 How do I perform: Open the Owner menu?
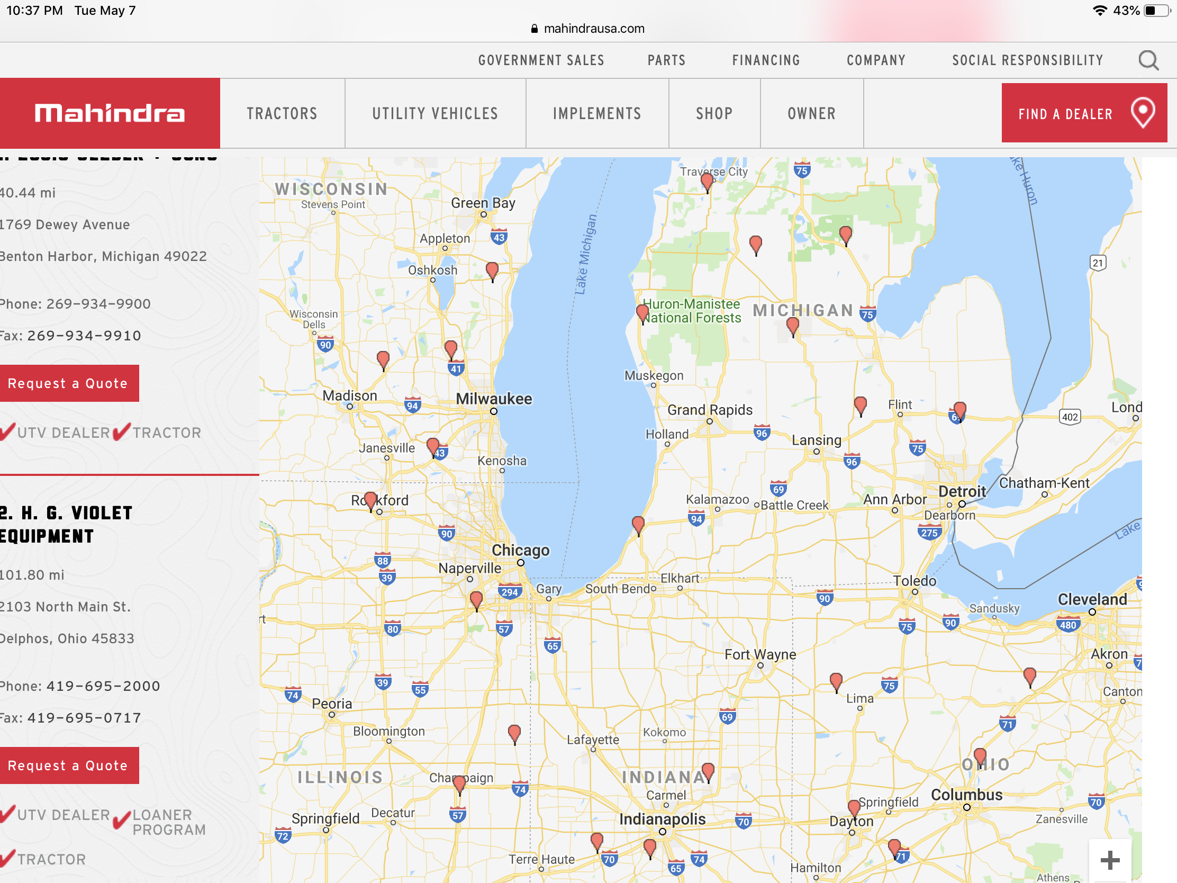point(811,113)
